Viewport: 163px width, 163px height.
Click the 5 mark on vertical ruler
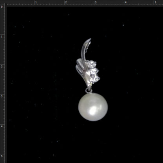(x=2, y=156)
